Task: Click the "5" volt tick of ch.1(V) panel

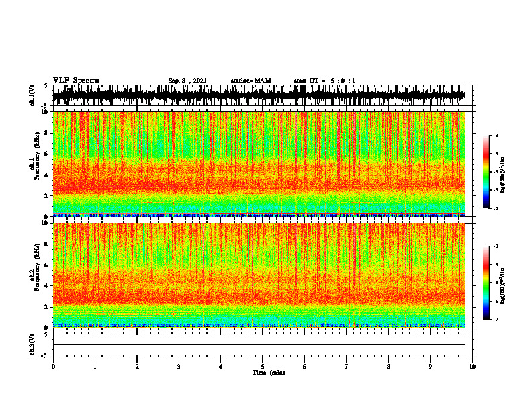Action: (47, 86)
